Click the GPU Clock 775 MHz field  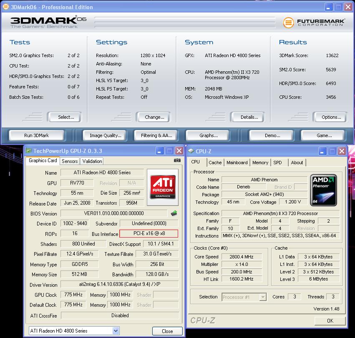click(73, 295)
